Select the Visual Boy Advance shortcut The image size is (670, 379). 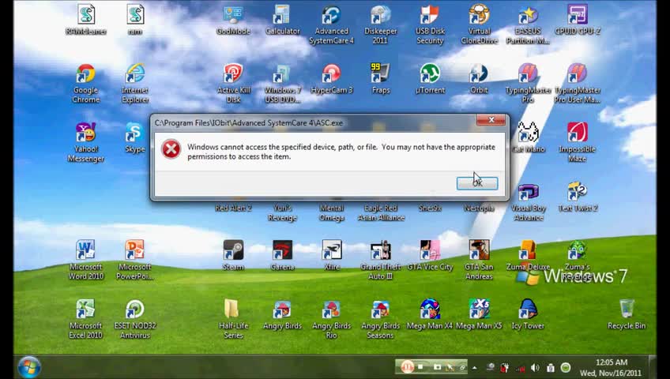pyautogui.click(x=528, y=203)
